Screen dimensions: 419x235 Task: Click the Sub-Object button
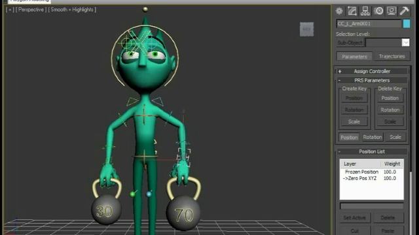(x=350, y=42)
